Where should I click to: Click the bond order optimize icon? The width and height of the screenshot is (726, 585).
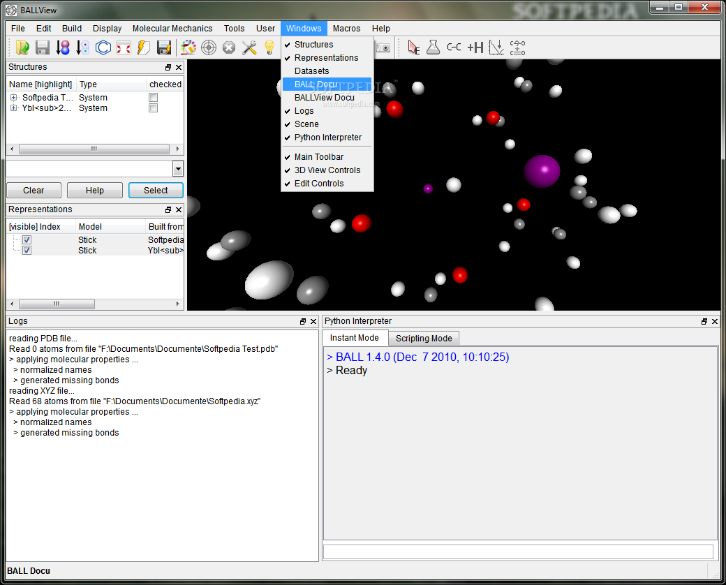517,47
